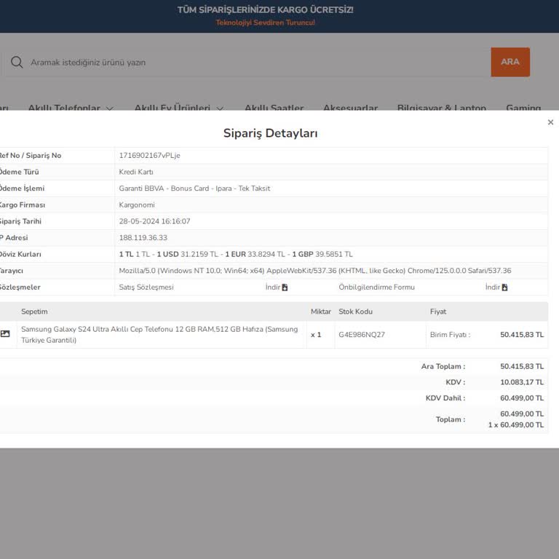Focus the product search input field

pos(255,63)
